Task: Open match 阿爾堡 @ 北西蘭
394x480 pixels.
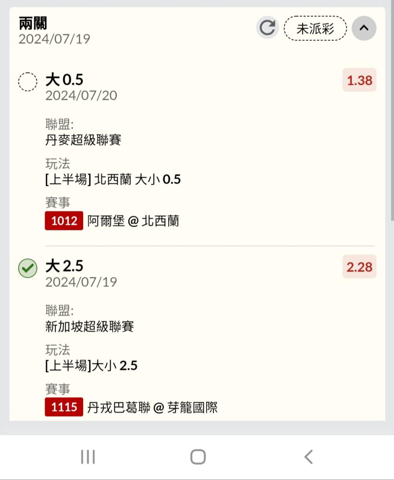Action: point(133,221)
